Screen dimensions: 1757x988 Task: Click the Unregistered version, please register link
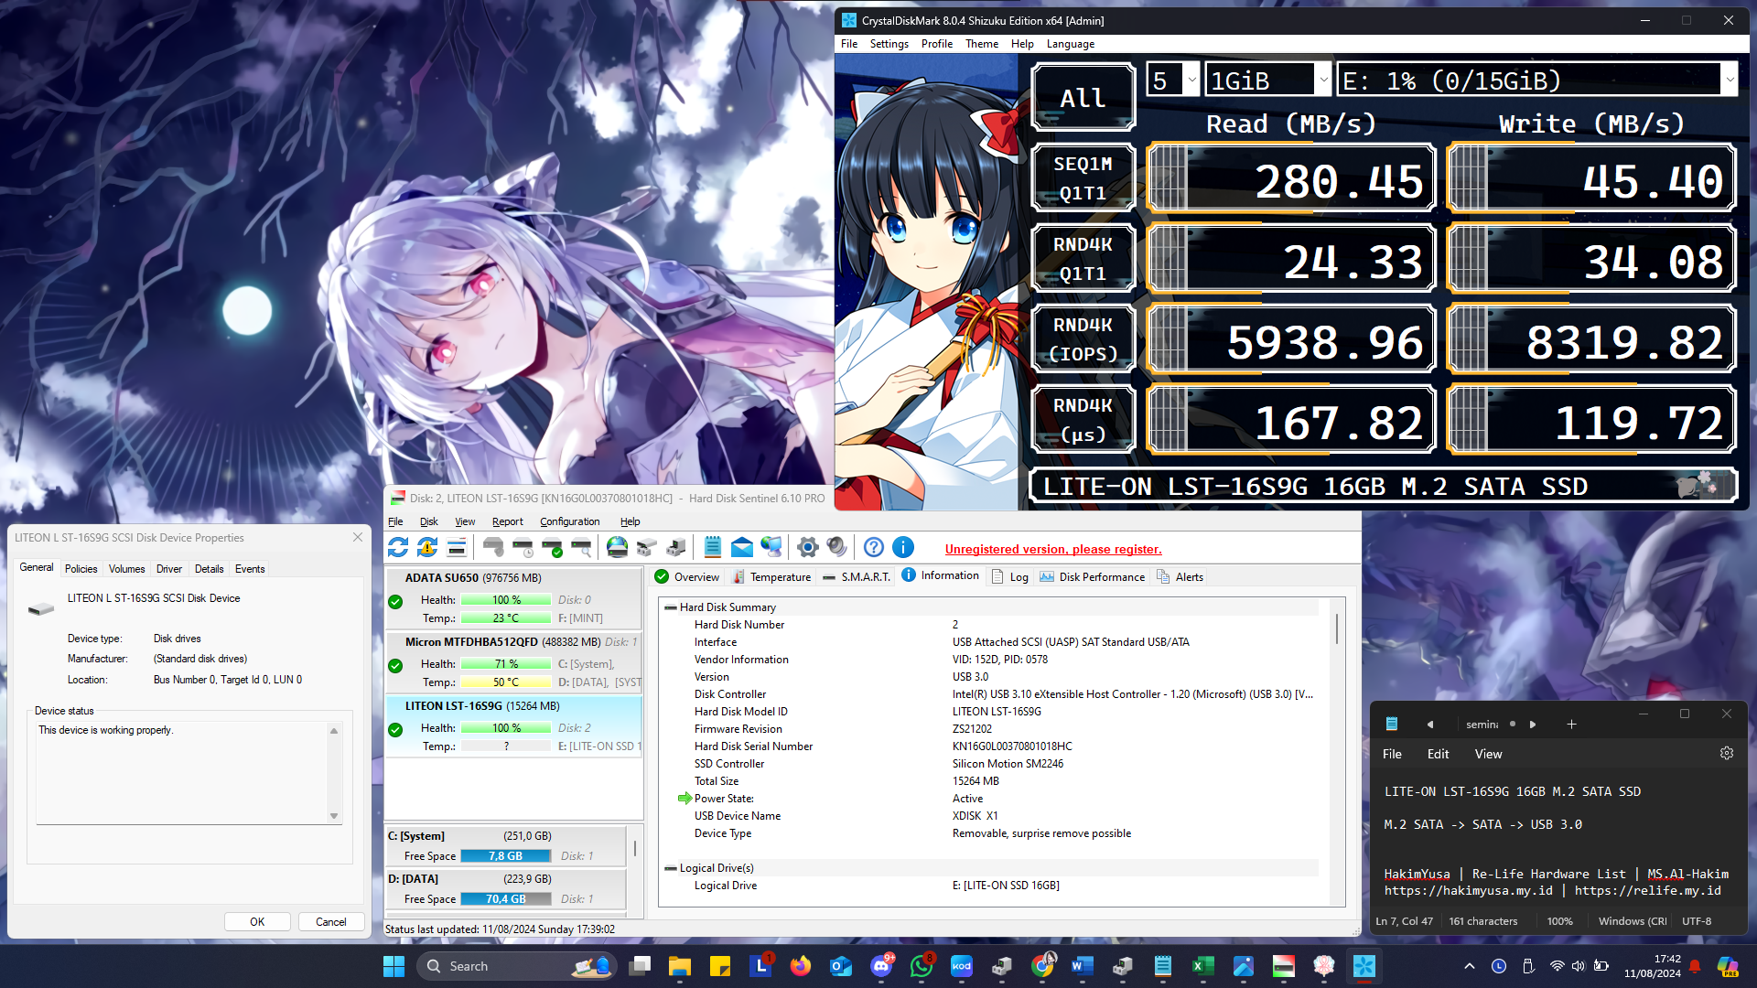pyautogui.click(x=1053, y=549)
